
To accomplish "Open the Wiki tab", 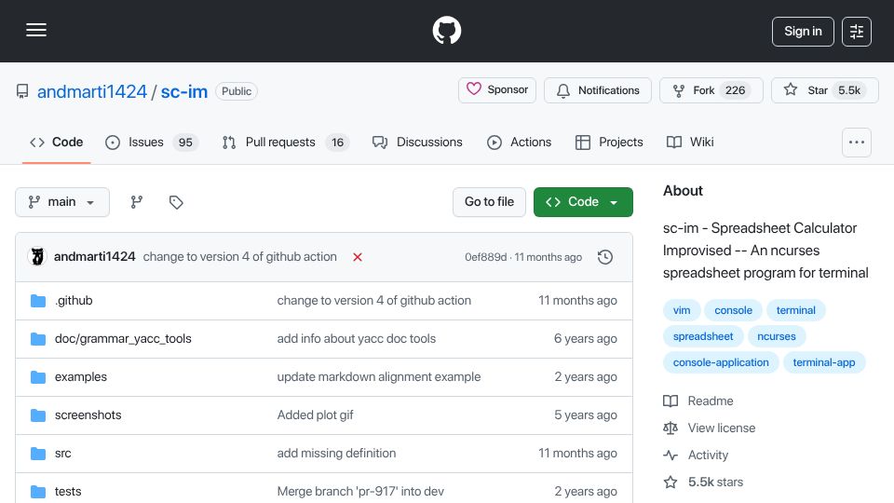I will click(x=690, y=142).
